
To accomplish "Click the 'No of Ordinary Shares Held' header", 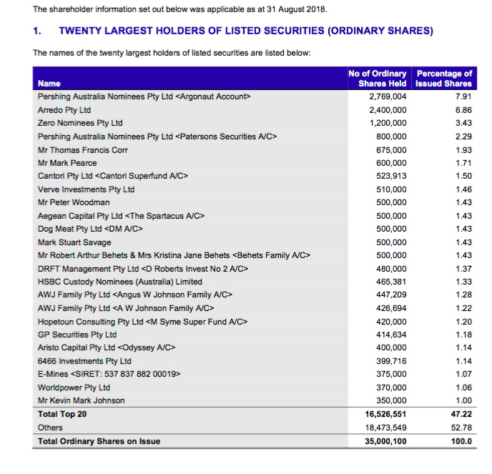I will [x=378, y=79].
